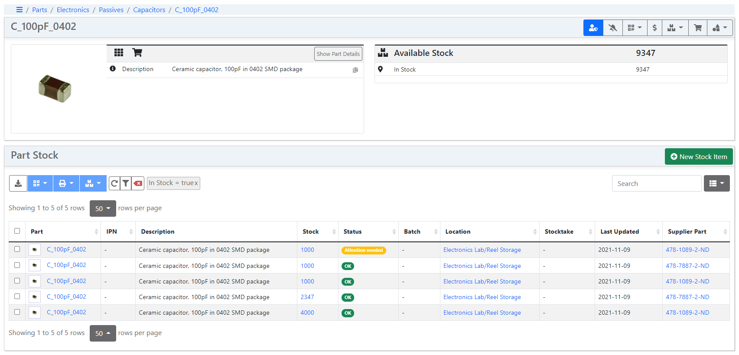Select the Attention needed stock row checkbox
The height and width of the screenshot is (355, 739).
(x=17, y=249)
